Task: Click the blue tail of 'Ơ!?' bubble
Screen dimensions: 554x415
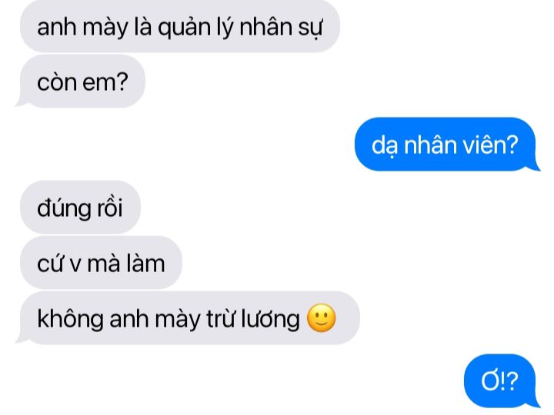Action: [535, 402]
